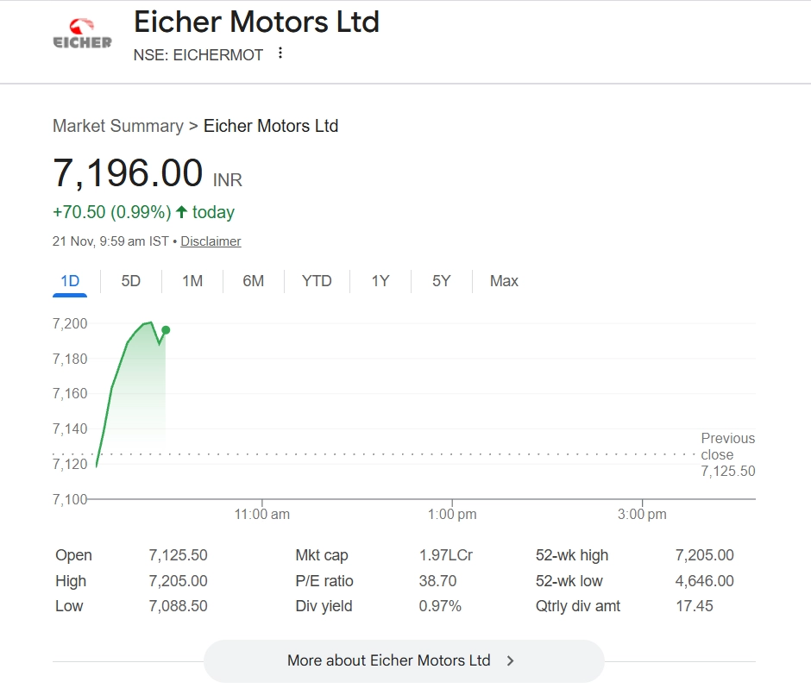Open the Disclaimer link
This screenshot has width=811, height=688.
211,241
